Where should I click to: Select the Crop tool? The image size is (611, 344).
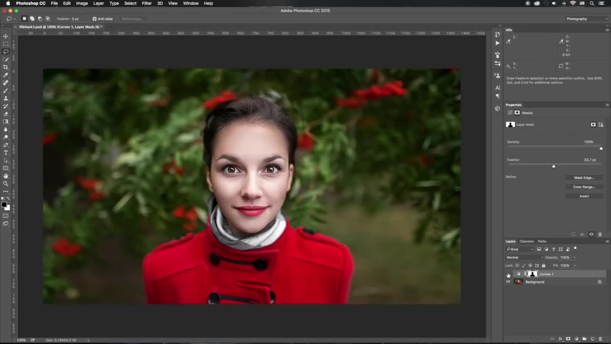[6, 67]
